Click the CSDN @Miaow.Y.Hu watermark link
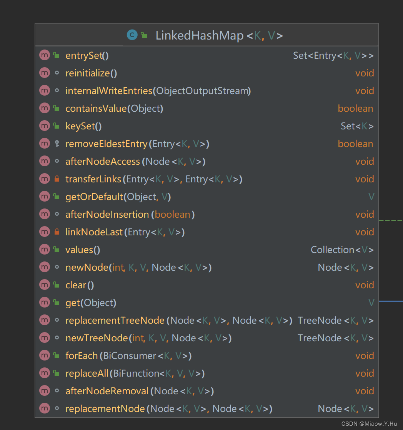Screen dimensions: 403x430 click(370, 423)
